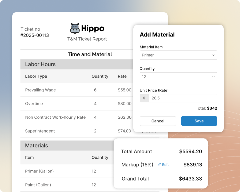Screen dimensions: 240x192
Task: Select ticket number #2025-00113
Action: (x=35, y=35)
